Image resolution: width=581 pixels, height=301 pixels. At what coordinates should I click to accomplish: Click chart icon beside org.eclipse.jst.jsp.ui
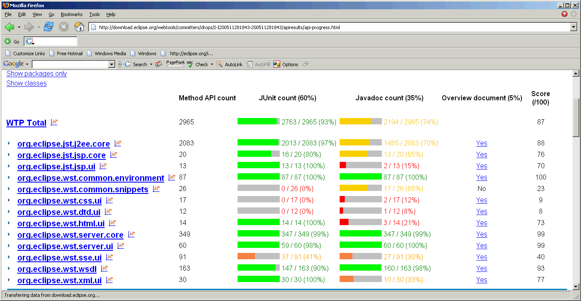point(103,166)
